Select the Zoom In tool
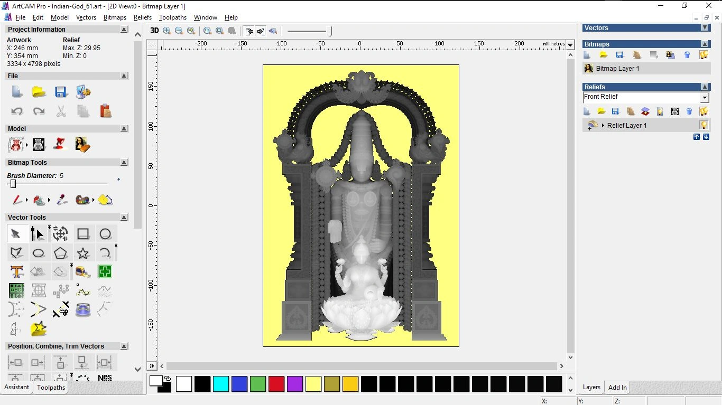This screenshot has height=405, width=722. (166, 31)
